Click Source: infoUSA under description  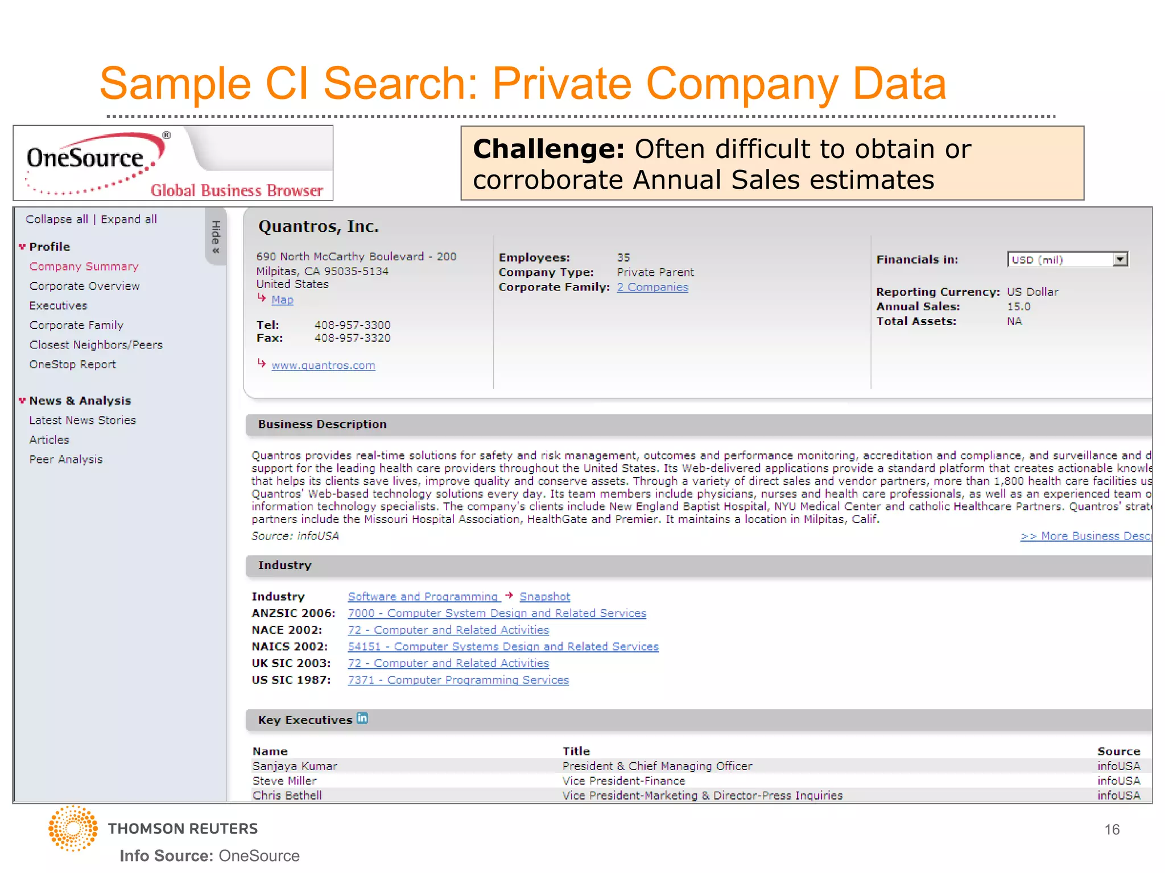point(295,536)
